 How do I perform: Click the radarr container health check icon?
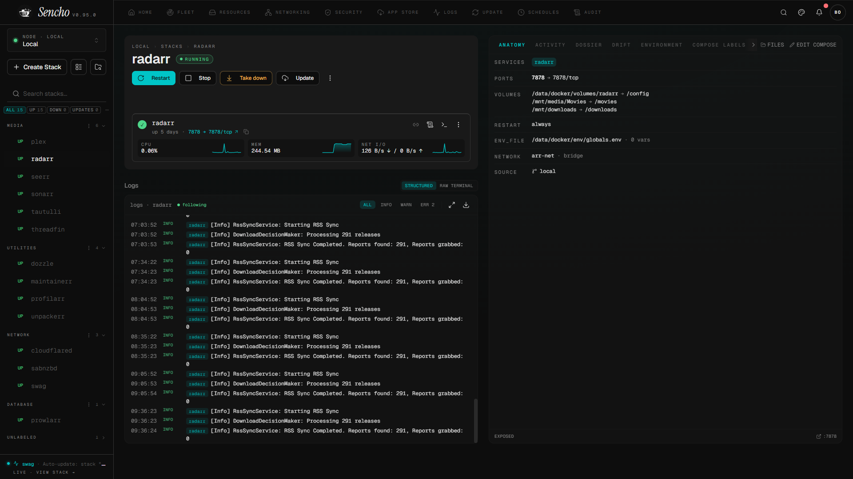[x=142, y=125]
